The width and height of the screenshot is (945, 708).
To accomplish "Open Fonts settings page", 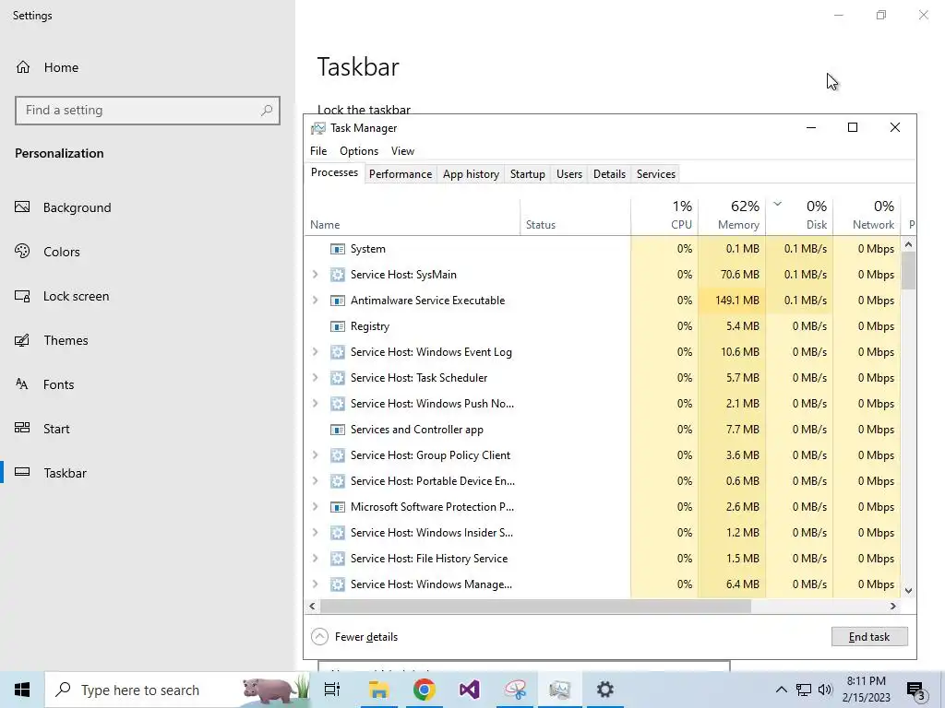I will pyautogui.click(x=58, y=384).
